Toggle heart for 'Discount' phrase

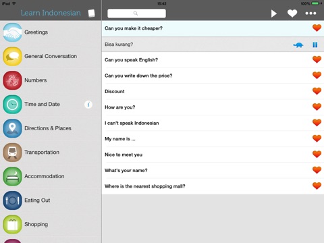317,91
